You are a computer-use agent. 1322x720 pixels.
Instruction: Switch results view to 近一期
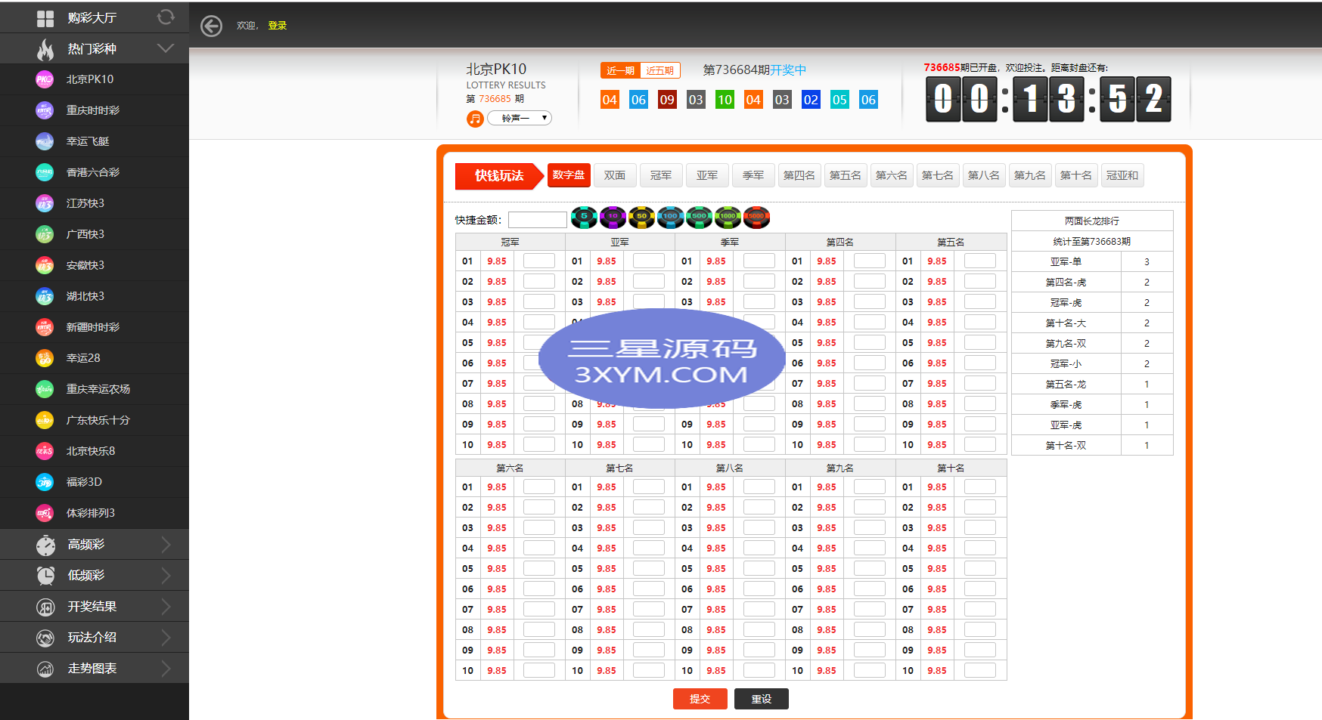click(620, 70)
